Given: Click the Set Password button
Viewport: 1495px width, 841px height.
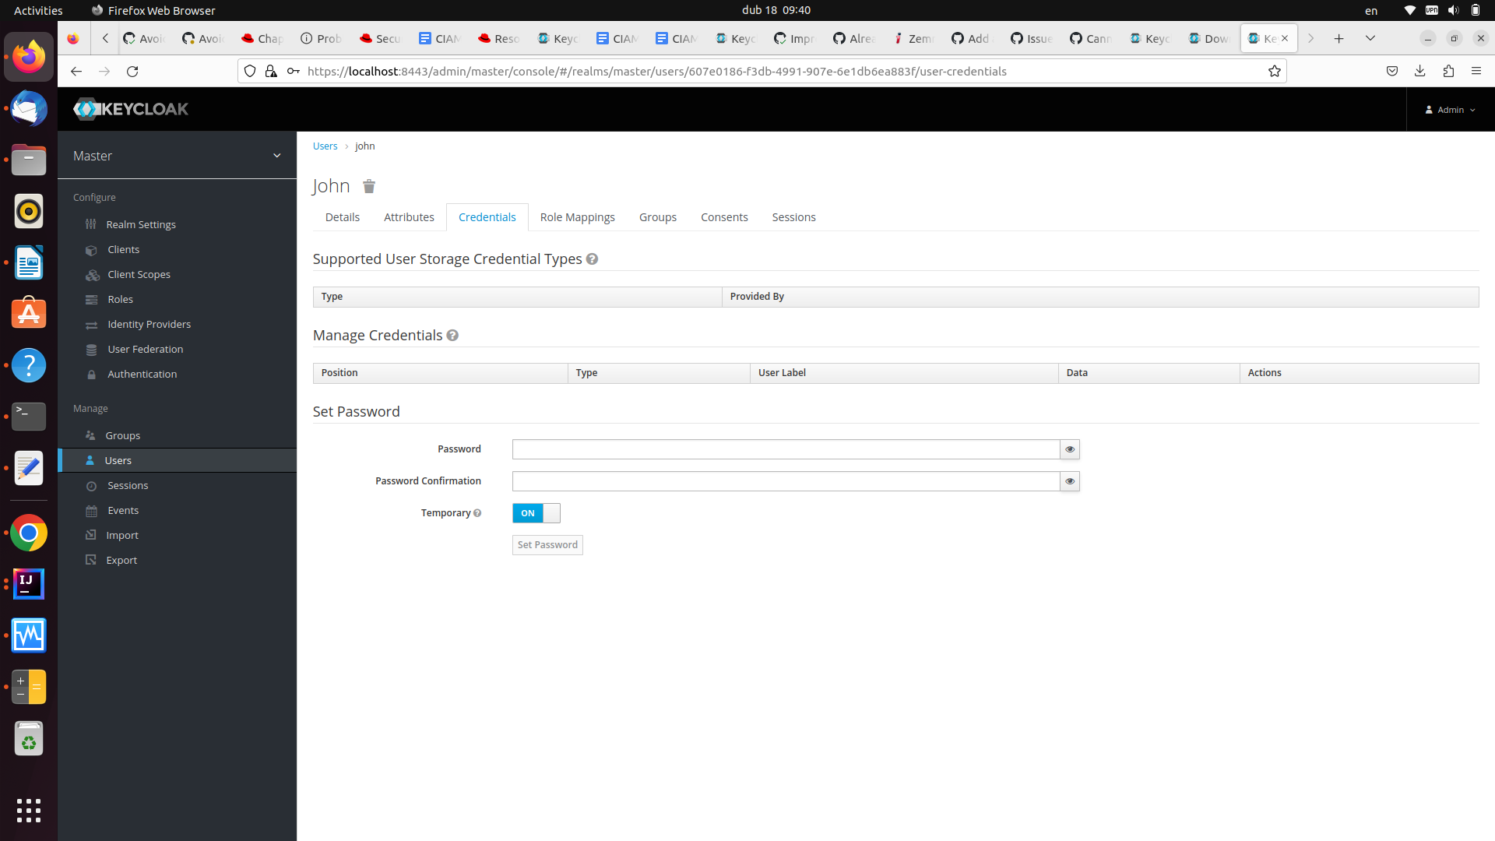Looking at the screenshot, I should click(547, 544).
